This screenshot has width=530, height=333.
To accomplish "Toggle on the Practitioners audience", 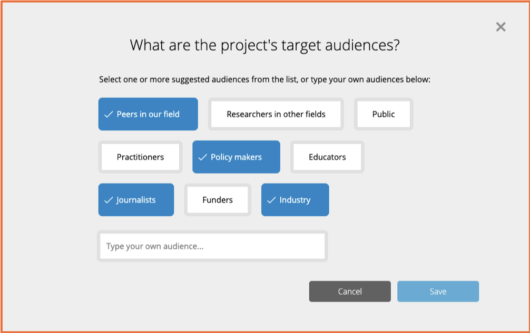I will [x=140, y=157].
